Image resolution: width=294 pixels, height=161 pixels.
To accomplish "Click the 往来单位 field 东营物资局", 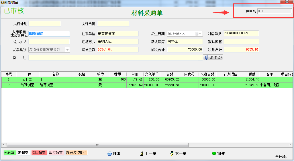I will tap(118, 34).
